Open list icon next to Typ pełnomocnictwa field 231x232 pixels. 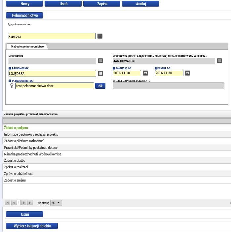pos(100,36)
